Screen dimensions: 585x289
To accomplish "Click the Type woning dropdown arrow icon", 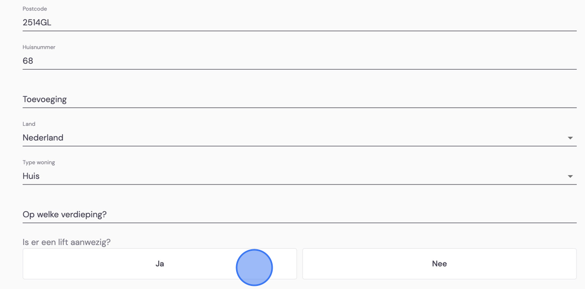I will pyautogui.click(x=570, y=176).
